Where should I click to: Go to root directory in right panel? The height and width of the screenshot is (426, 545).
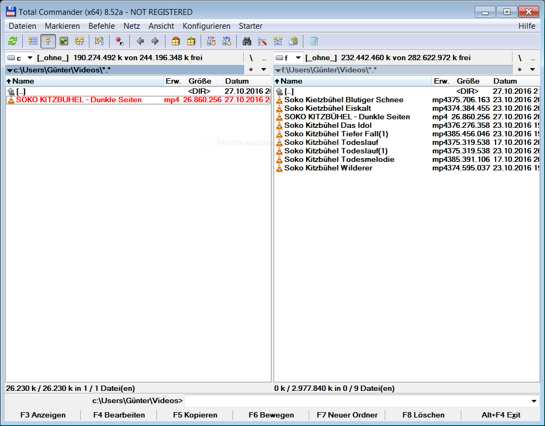coord(519,58)
